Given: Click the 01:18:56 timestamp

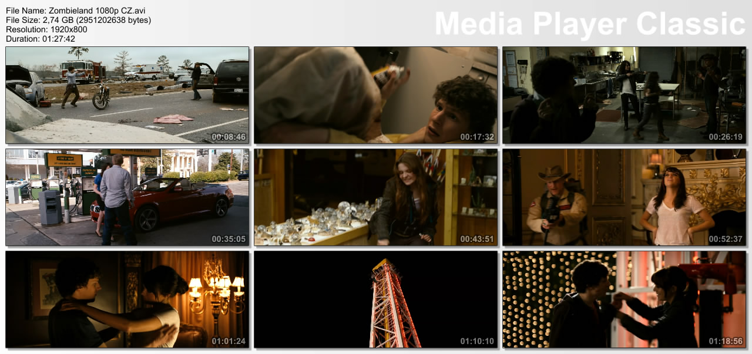Looking at the screenshot, I should [x=726, y=341].
